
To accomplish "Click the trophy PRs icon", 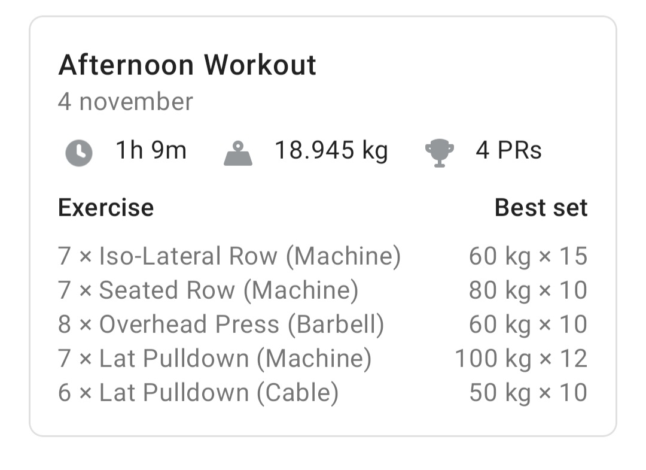I will click(x=439, y=153).
